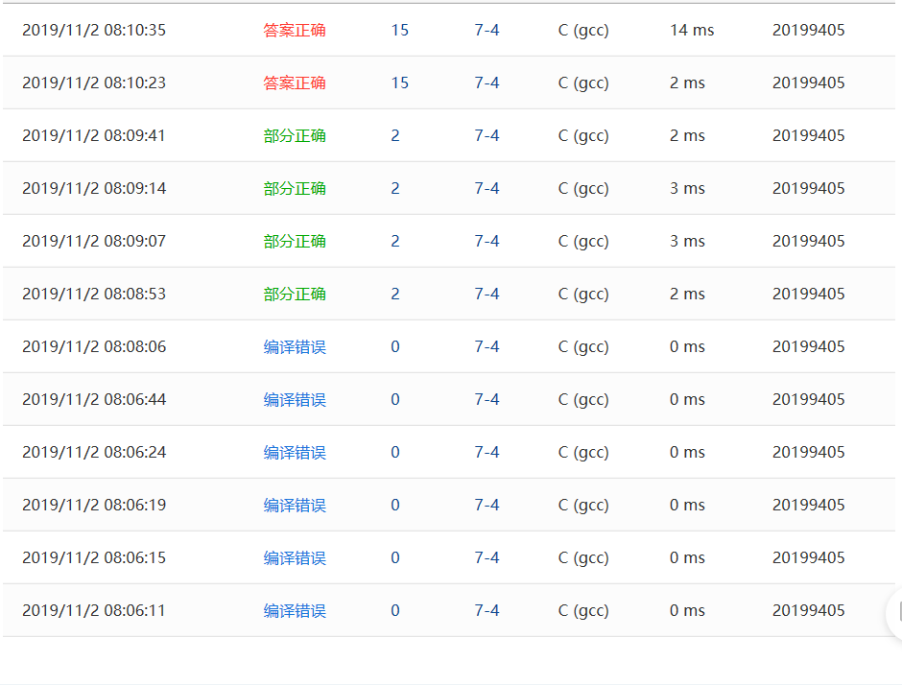Open problem 7-4 in the 08:08:06 row
The image size is (902, 685).
[487, 346]
